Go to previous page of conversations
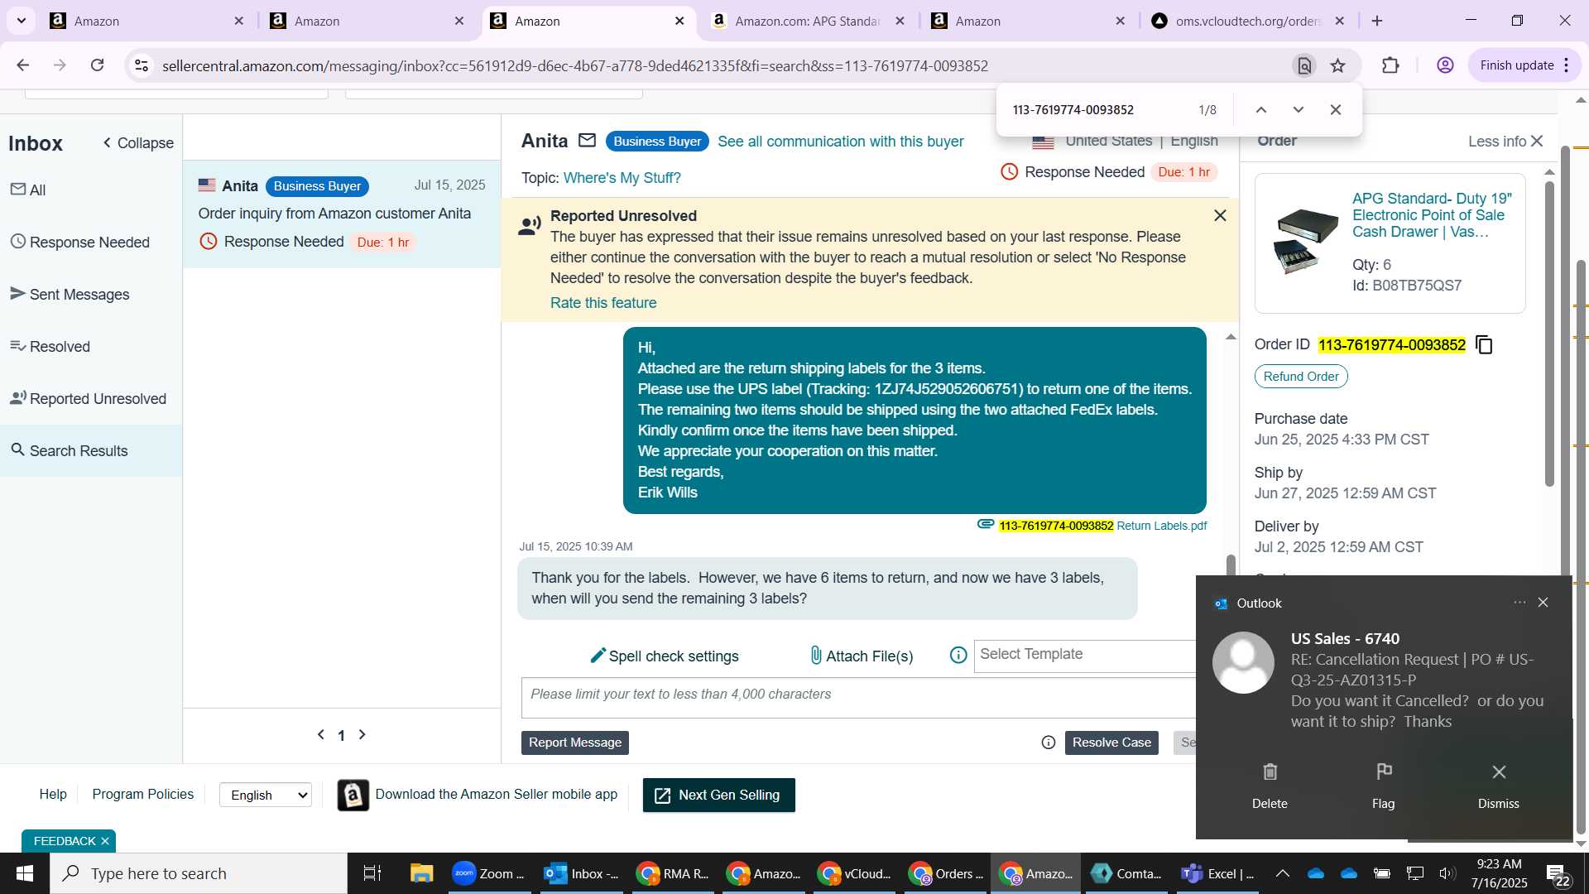Viewport: 1589px width, 894px height. [x=321, y=734]
